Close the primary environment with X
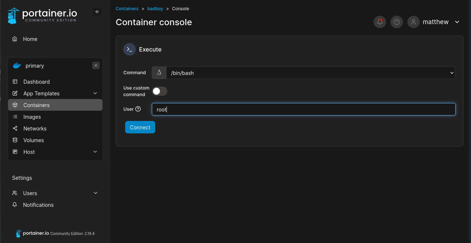471x243 pixels. pyautogui.click(x=96, y=65)
